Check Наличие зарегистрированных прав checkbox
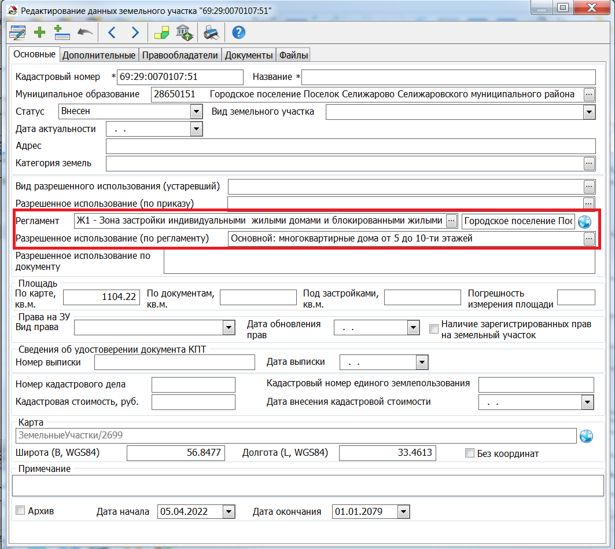615x549 pixels. [x=433, y=329]
